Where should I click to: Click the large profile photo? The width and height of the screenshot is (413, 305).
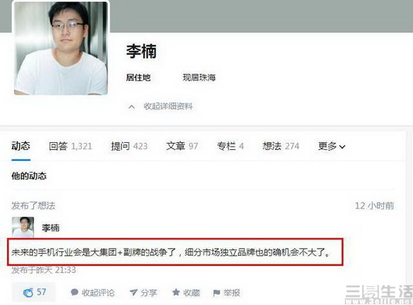pos(61,48)
